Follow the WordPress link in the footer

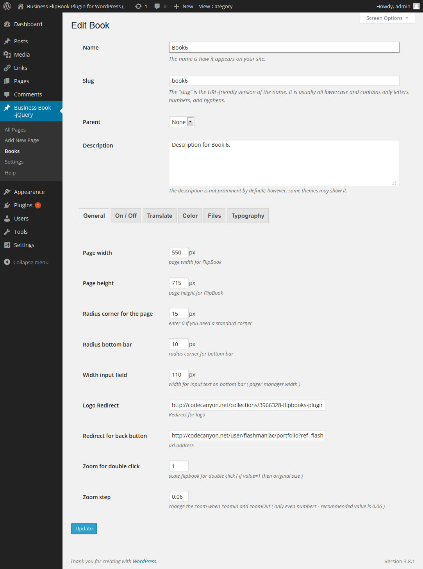(x=145, y=561)
